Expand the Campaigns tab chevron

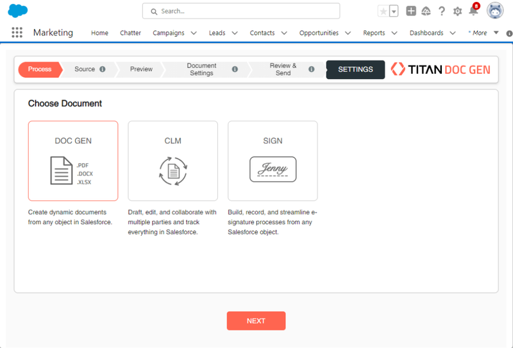(194, 33)
